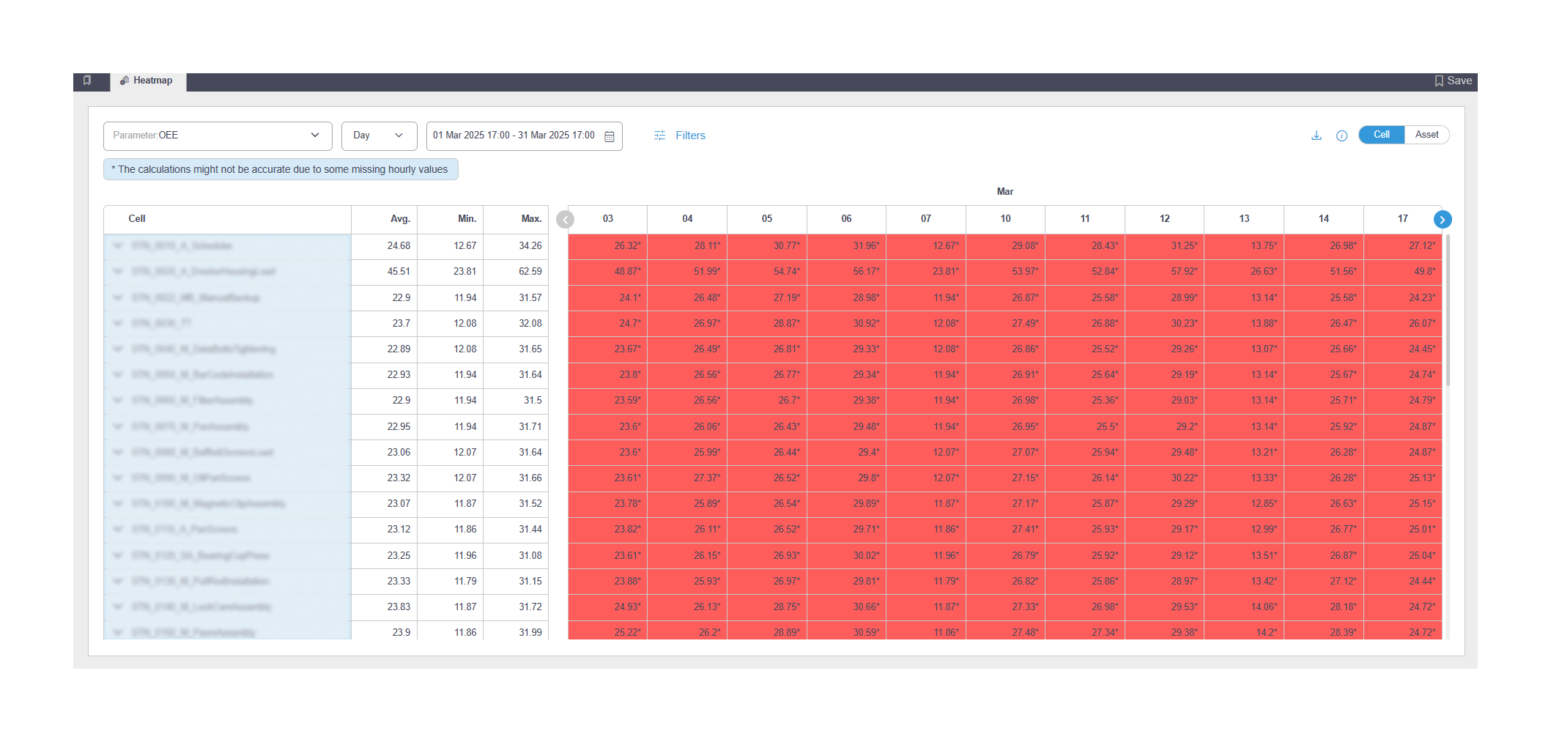Click the Mar month label
Screen dimensions: 1551x742
(1005, 192)
